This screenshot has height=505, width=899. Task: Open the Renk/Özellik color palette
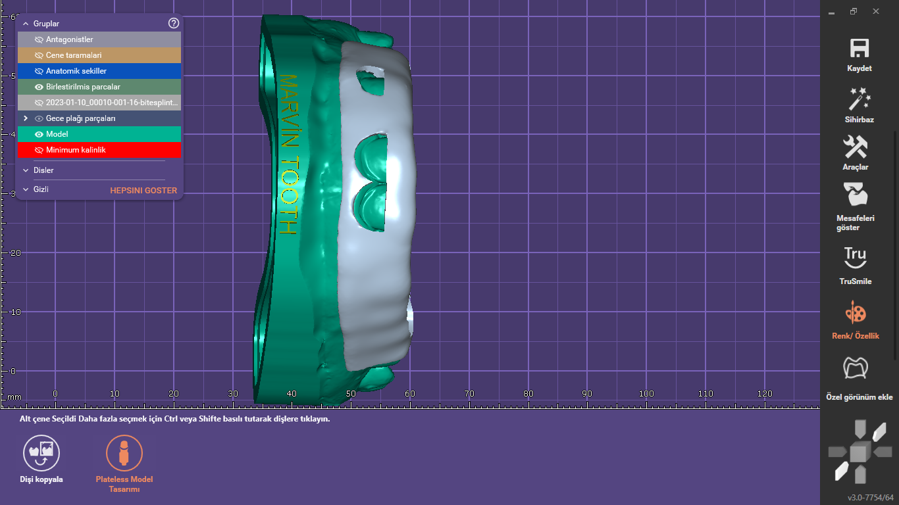tap(856, 312)
